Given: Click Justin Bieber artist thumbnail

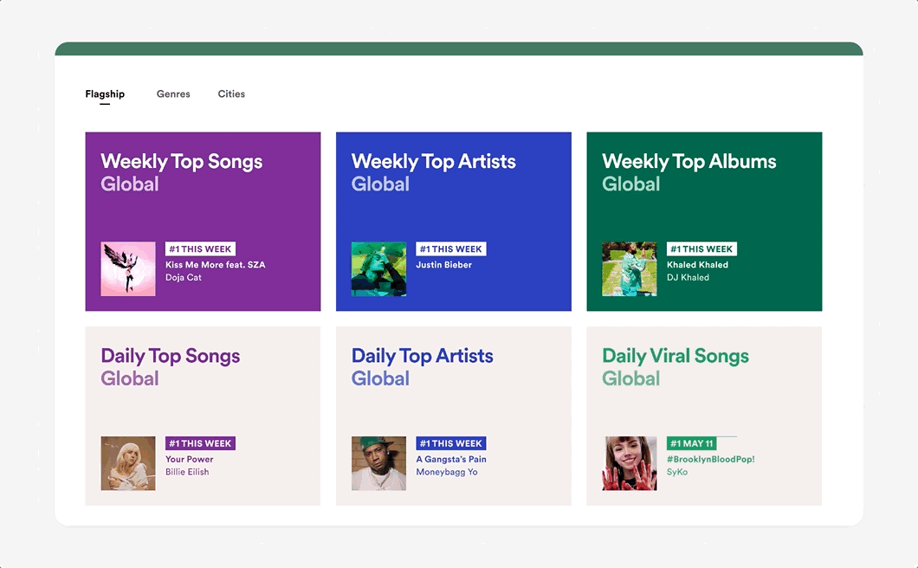Looking at the screenshot, I should [x=378, y=268].
